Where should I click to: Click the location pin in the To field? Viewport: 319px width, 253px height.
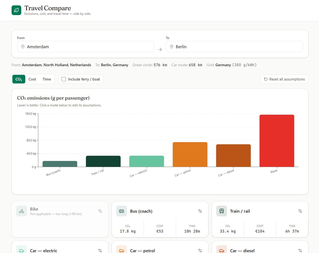tap(172, 47)
